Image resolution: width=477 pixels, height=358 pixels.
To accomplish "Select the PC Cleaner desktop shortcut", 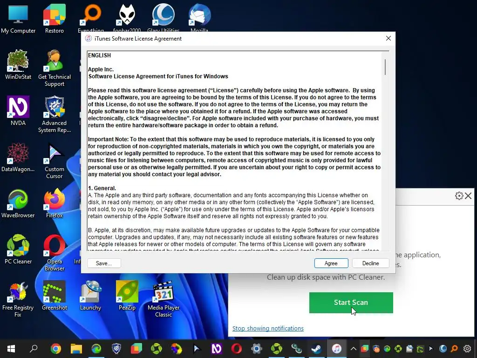I will 18,249.
